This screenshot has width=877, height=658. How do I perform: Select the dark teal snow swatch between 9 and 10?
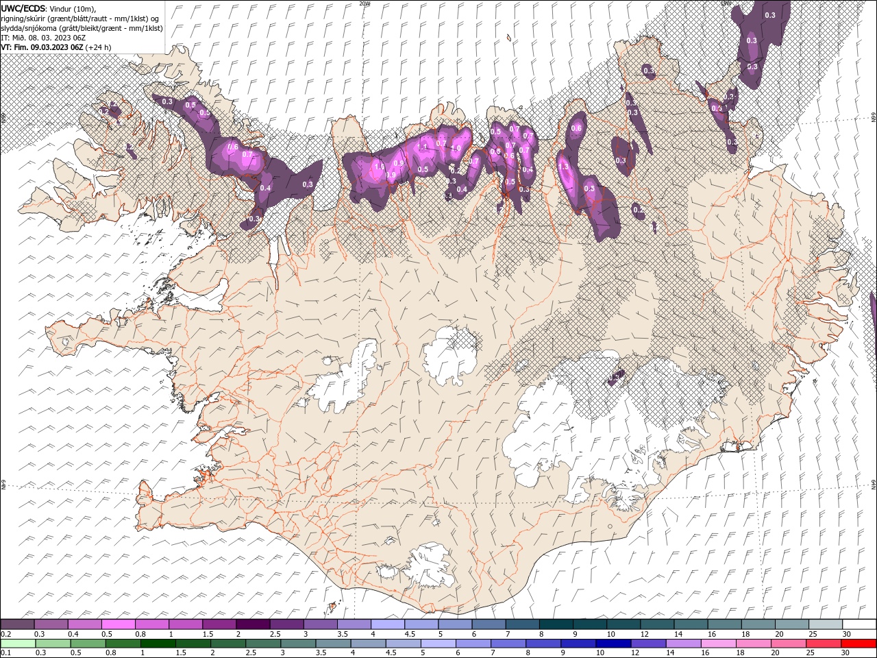589,624
